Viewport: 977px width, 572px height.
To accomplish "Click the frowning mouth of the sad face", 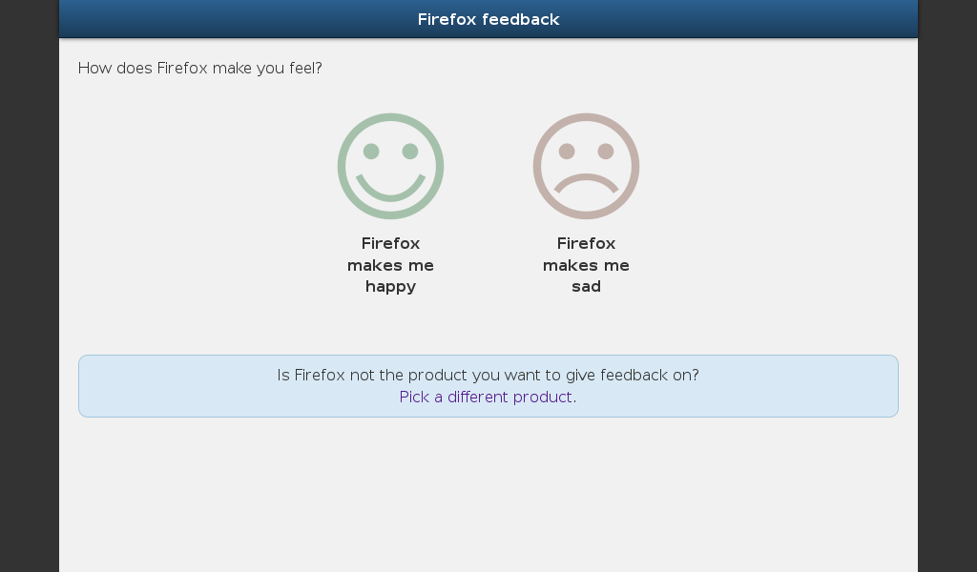I will tap(587, 183).
